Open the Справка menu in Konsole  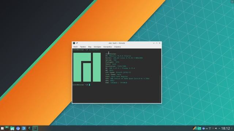click(x=117, y=47)
